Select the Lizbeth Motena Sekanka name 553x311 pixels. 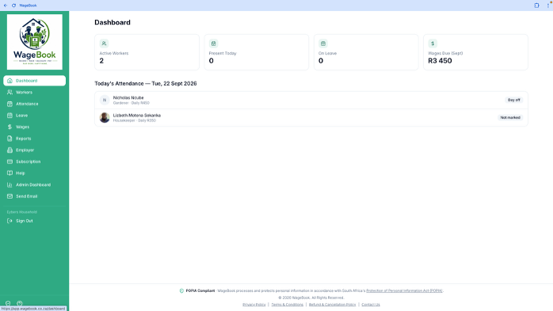(137, 116)
